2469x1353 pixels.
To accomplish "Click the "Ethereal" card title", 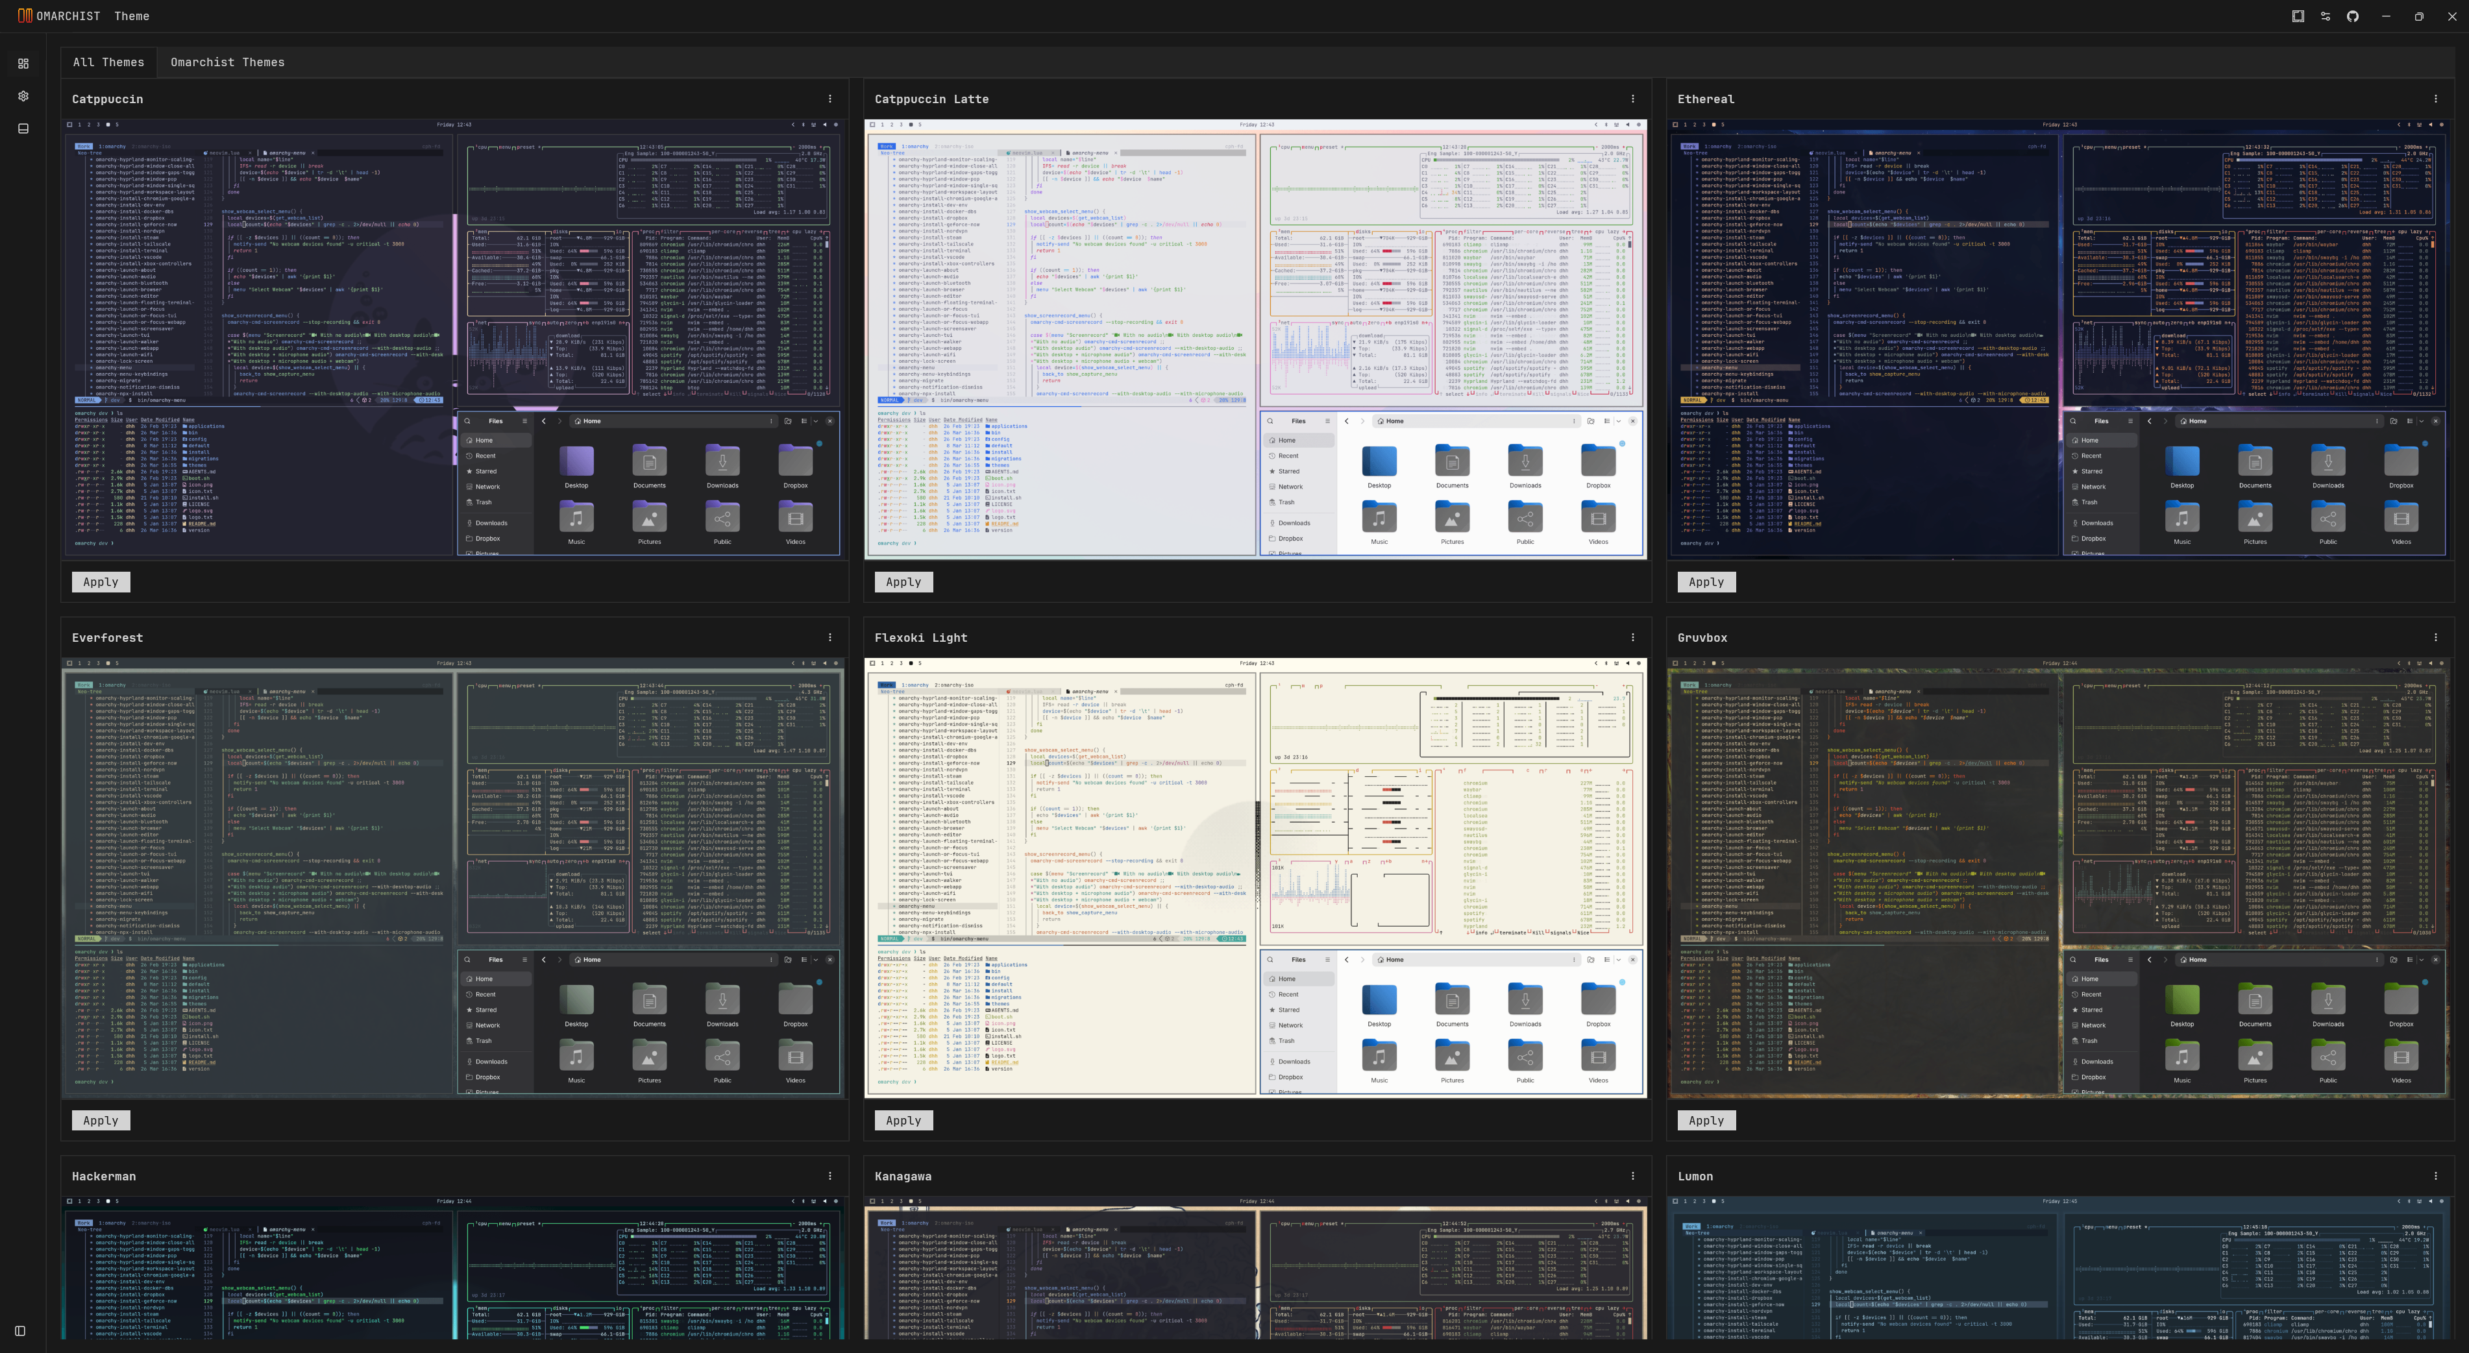I will tap(1706, 100).
